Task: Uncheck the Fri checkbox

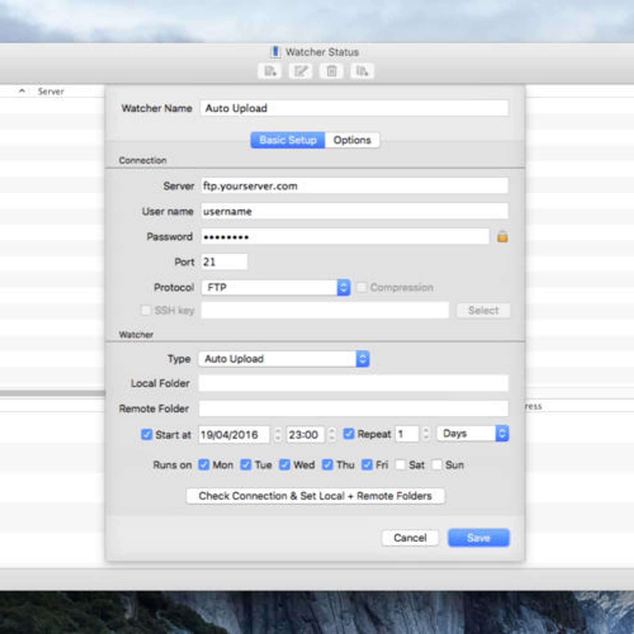Action: [367, 464]
